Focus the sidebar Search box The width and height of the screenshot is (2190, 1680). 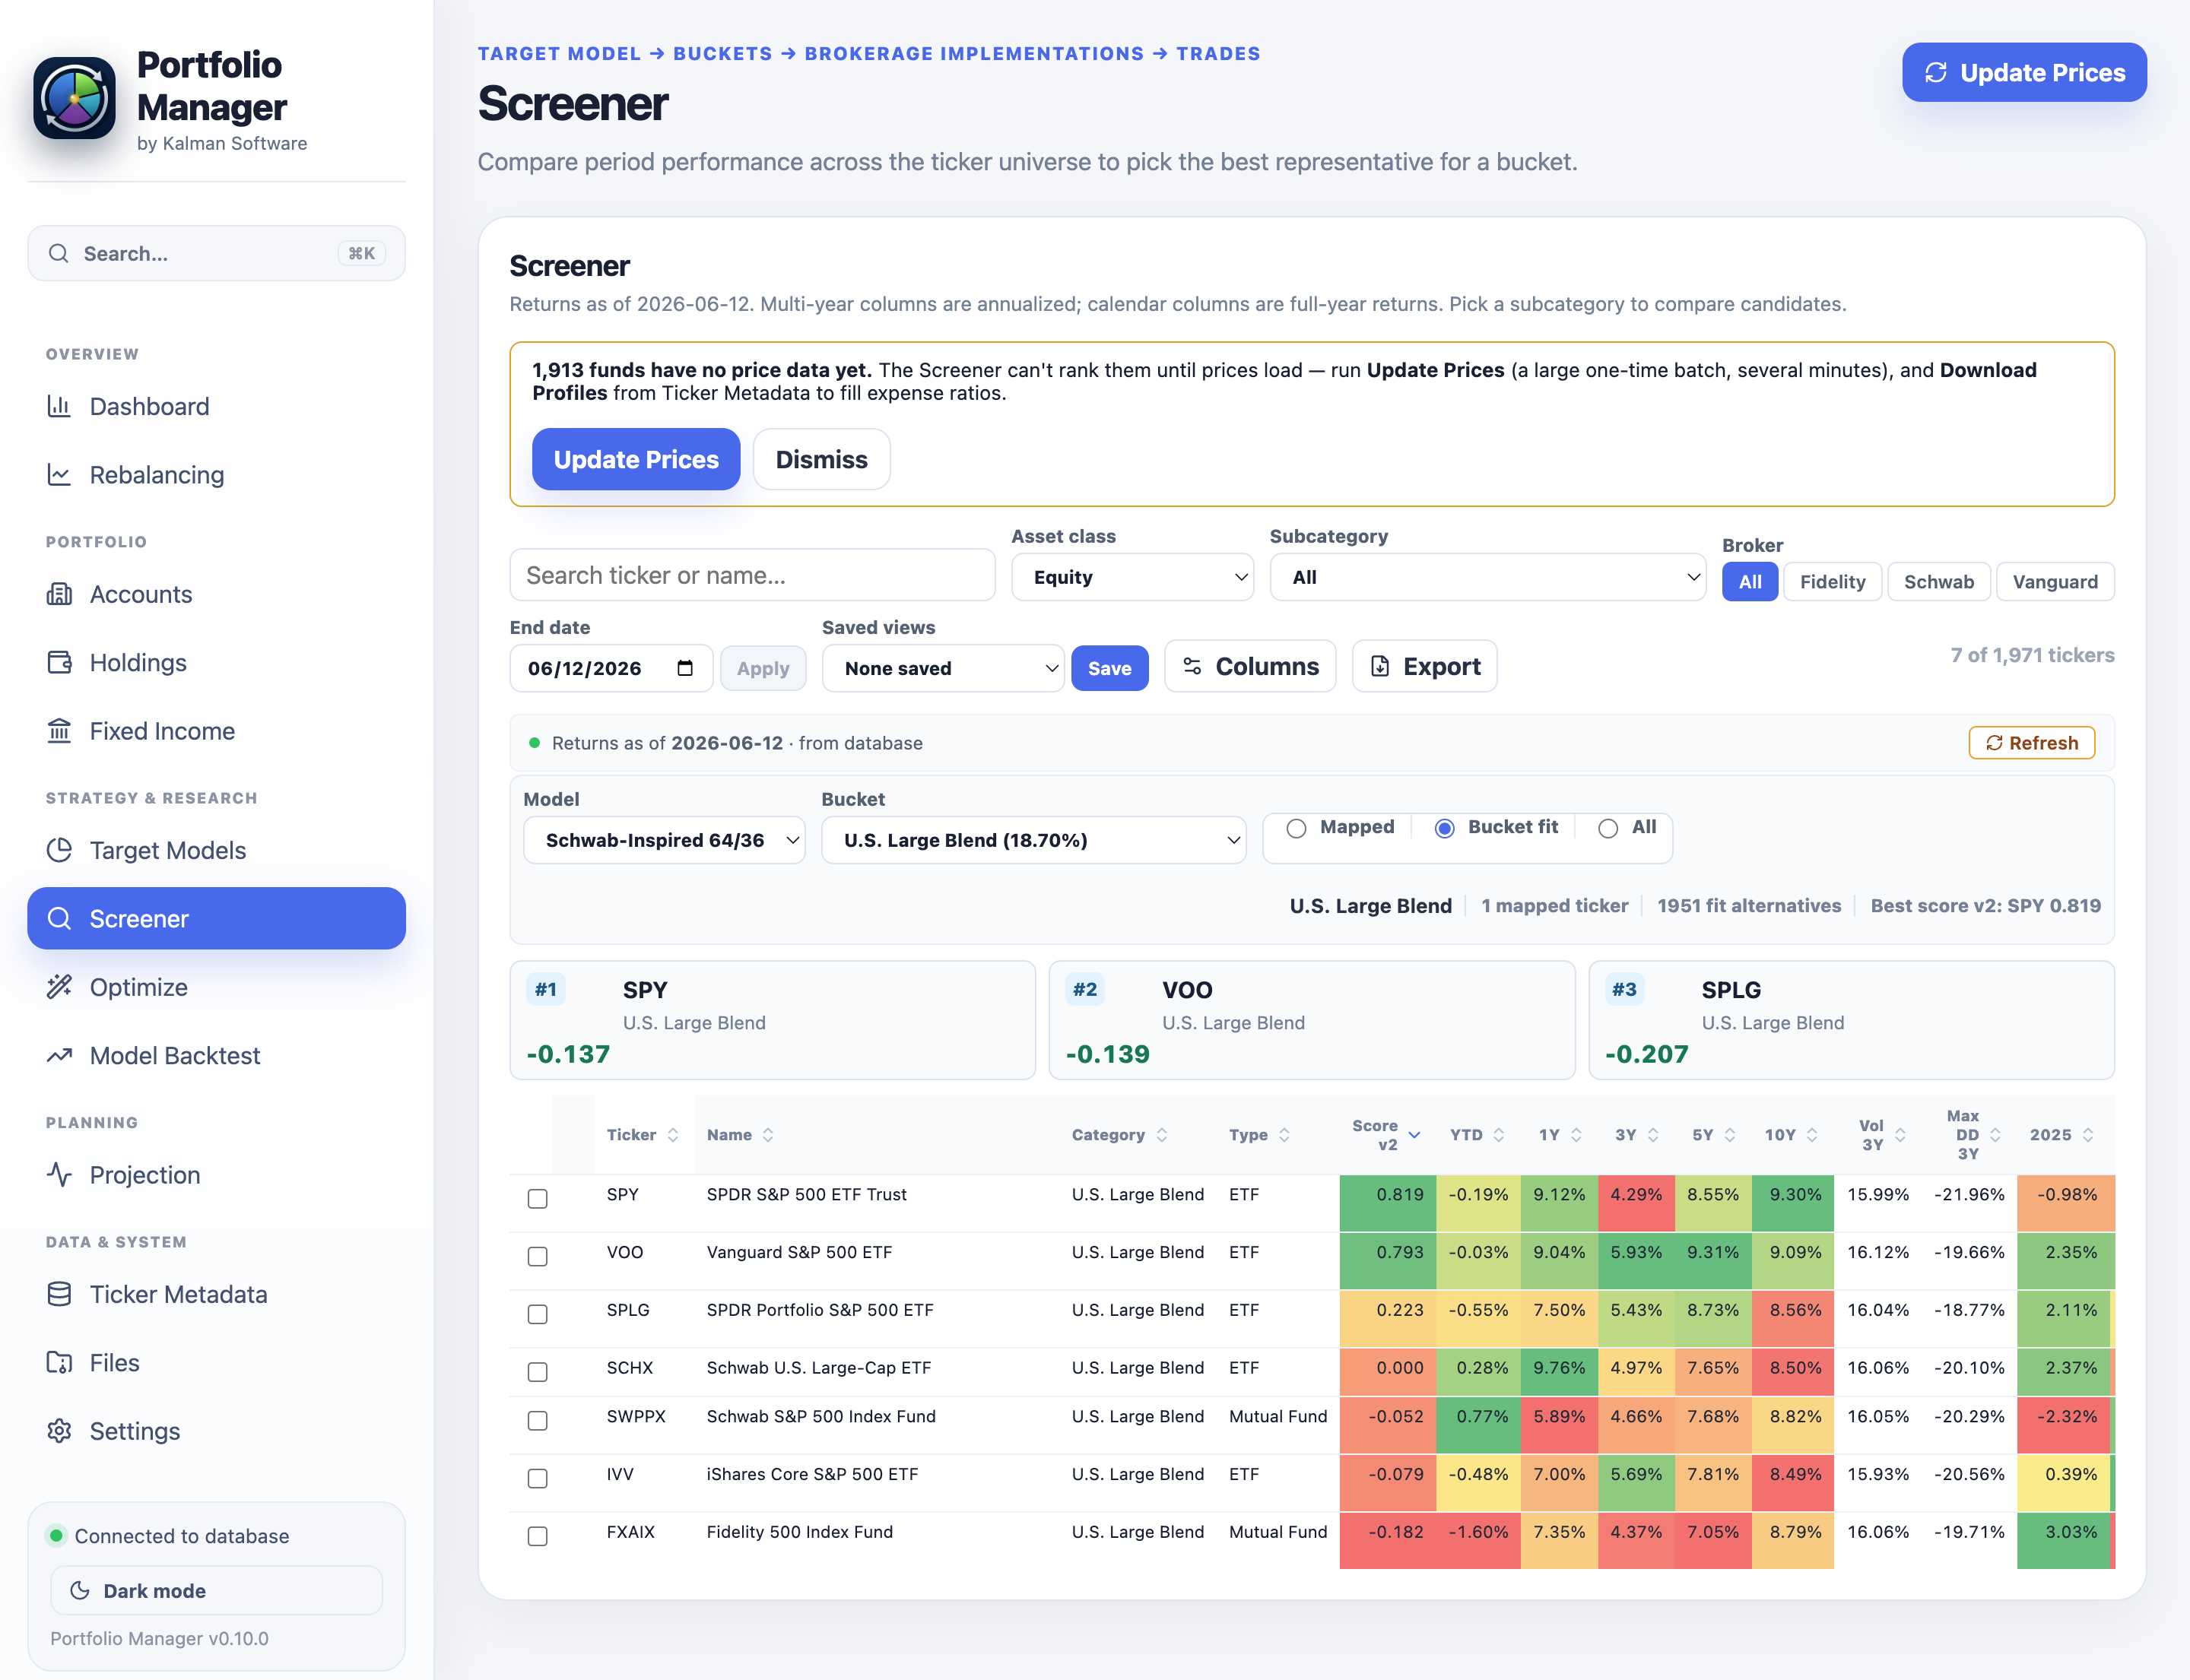216,253
